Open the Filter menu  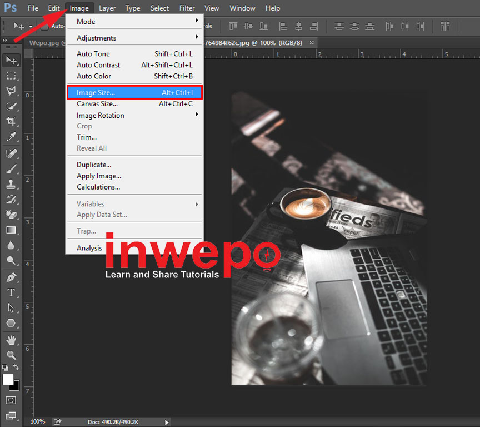tap(187, 8)
